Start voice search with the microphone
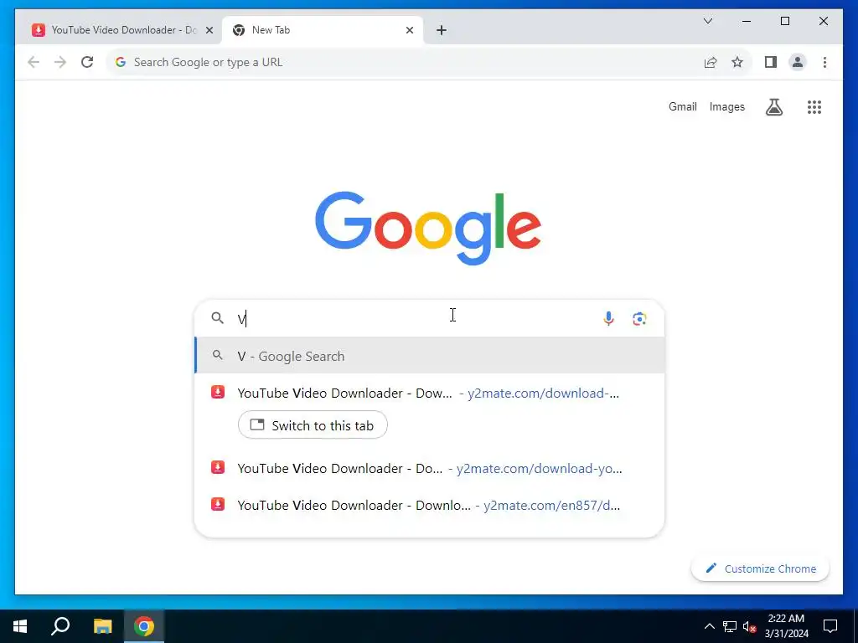 (x=608, y=318)
